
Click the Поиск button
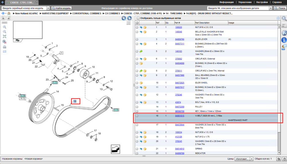tap(280, 8)
